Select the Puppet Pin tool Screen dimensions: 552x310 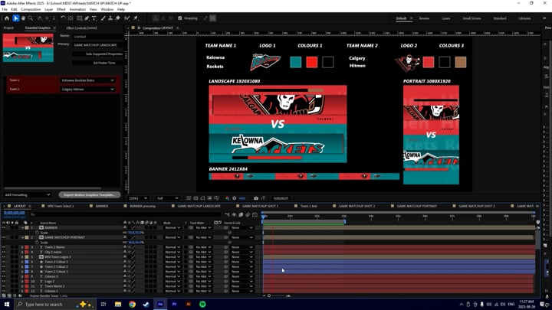click(x=136, y=18)
